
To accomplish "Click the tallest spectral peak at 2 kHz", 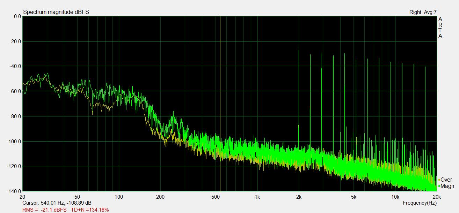I will pos(299,98).
